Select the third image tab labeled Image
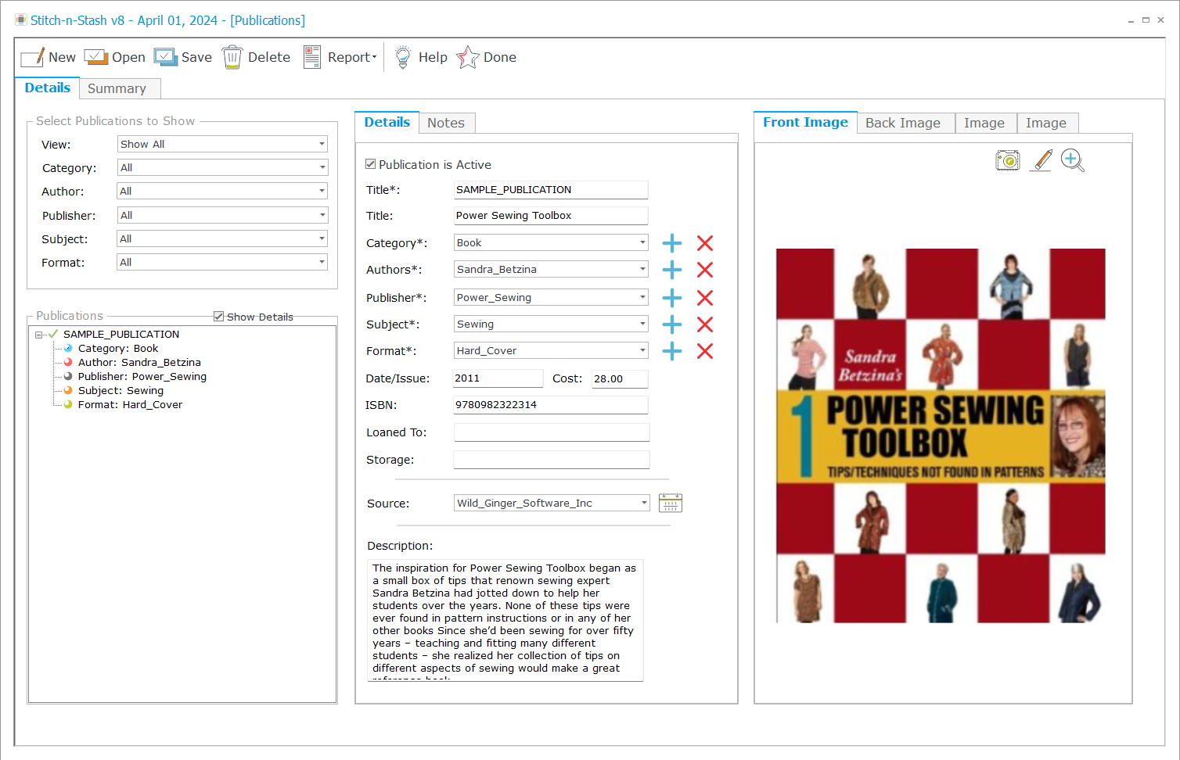 click(x=984, y=123)
